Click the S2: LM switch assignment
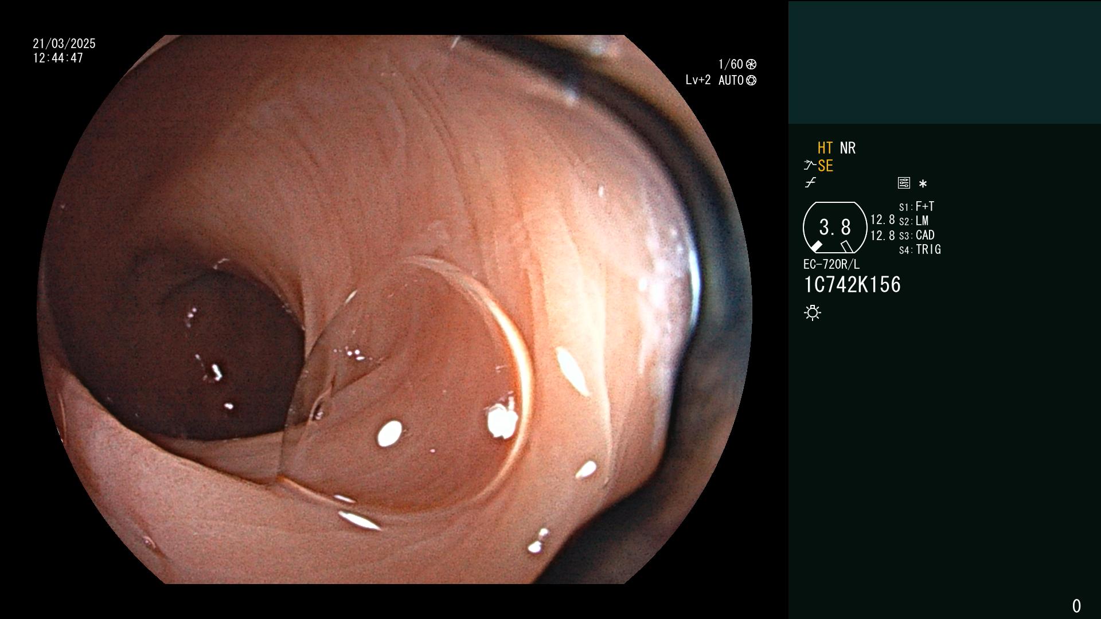The width and height of the screenshot is (1101, 619). click(913, 221)
